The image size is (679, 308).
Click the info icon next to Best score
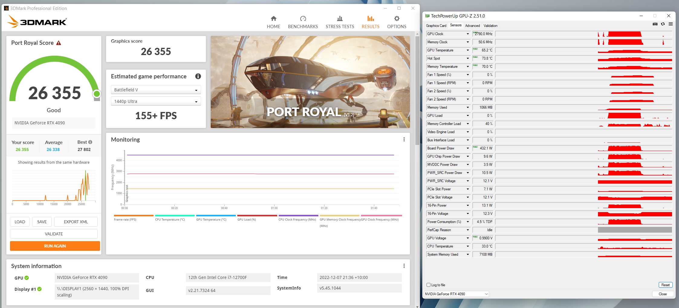[x=90, y=142]
